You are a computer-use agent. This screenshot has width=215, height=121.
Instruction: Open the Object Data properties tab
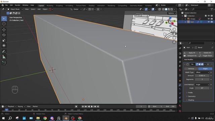(180, 102)
